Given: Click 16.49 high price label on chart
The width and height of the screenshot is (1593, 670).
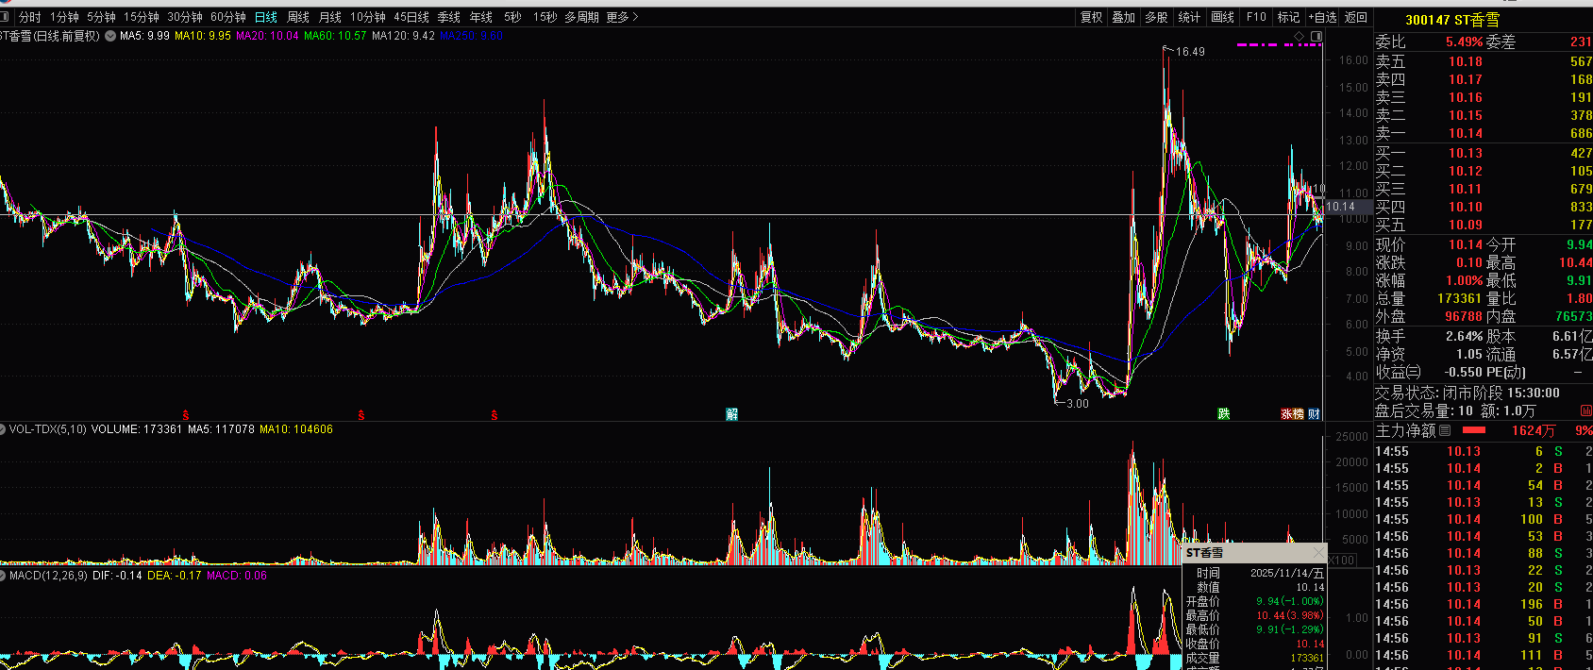Looking at the screenshot, I should pyautogui.click(x=1190, y=52).
